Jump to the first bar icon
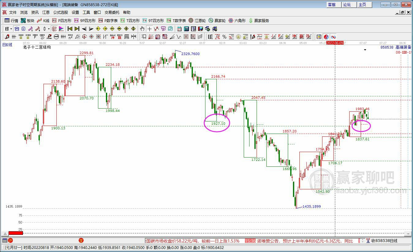The width and height of the screenshot is (413, 252). click(x=70, y=29)
